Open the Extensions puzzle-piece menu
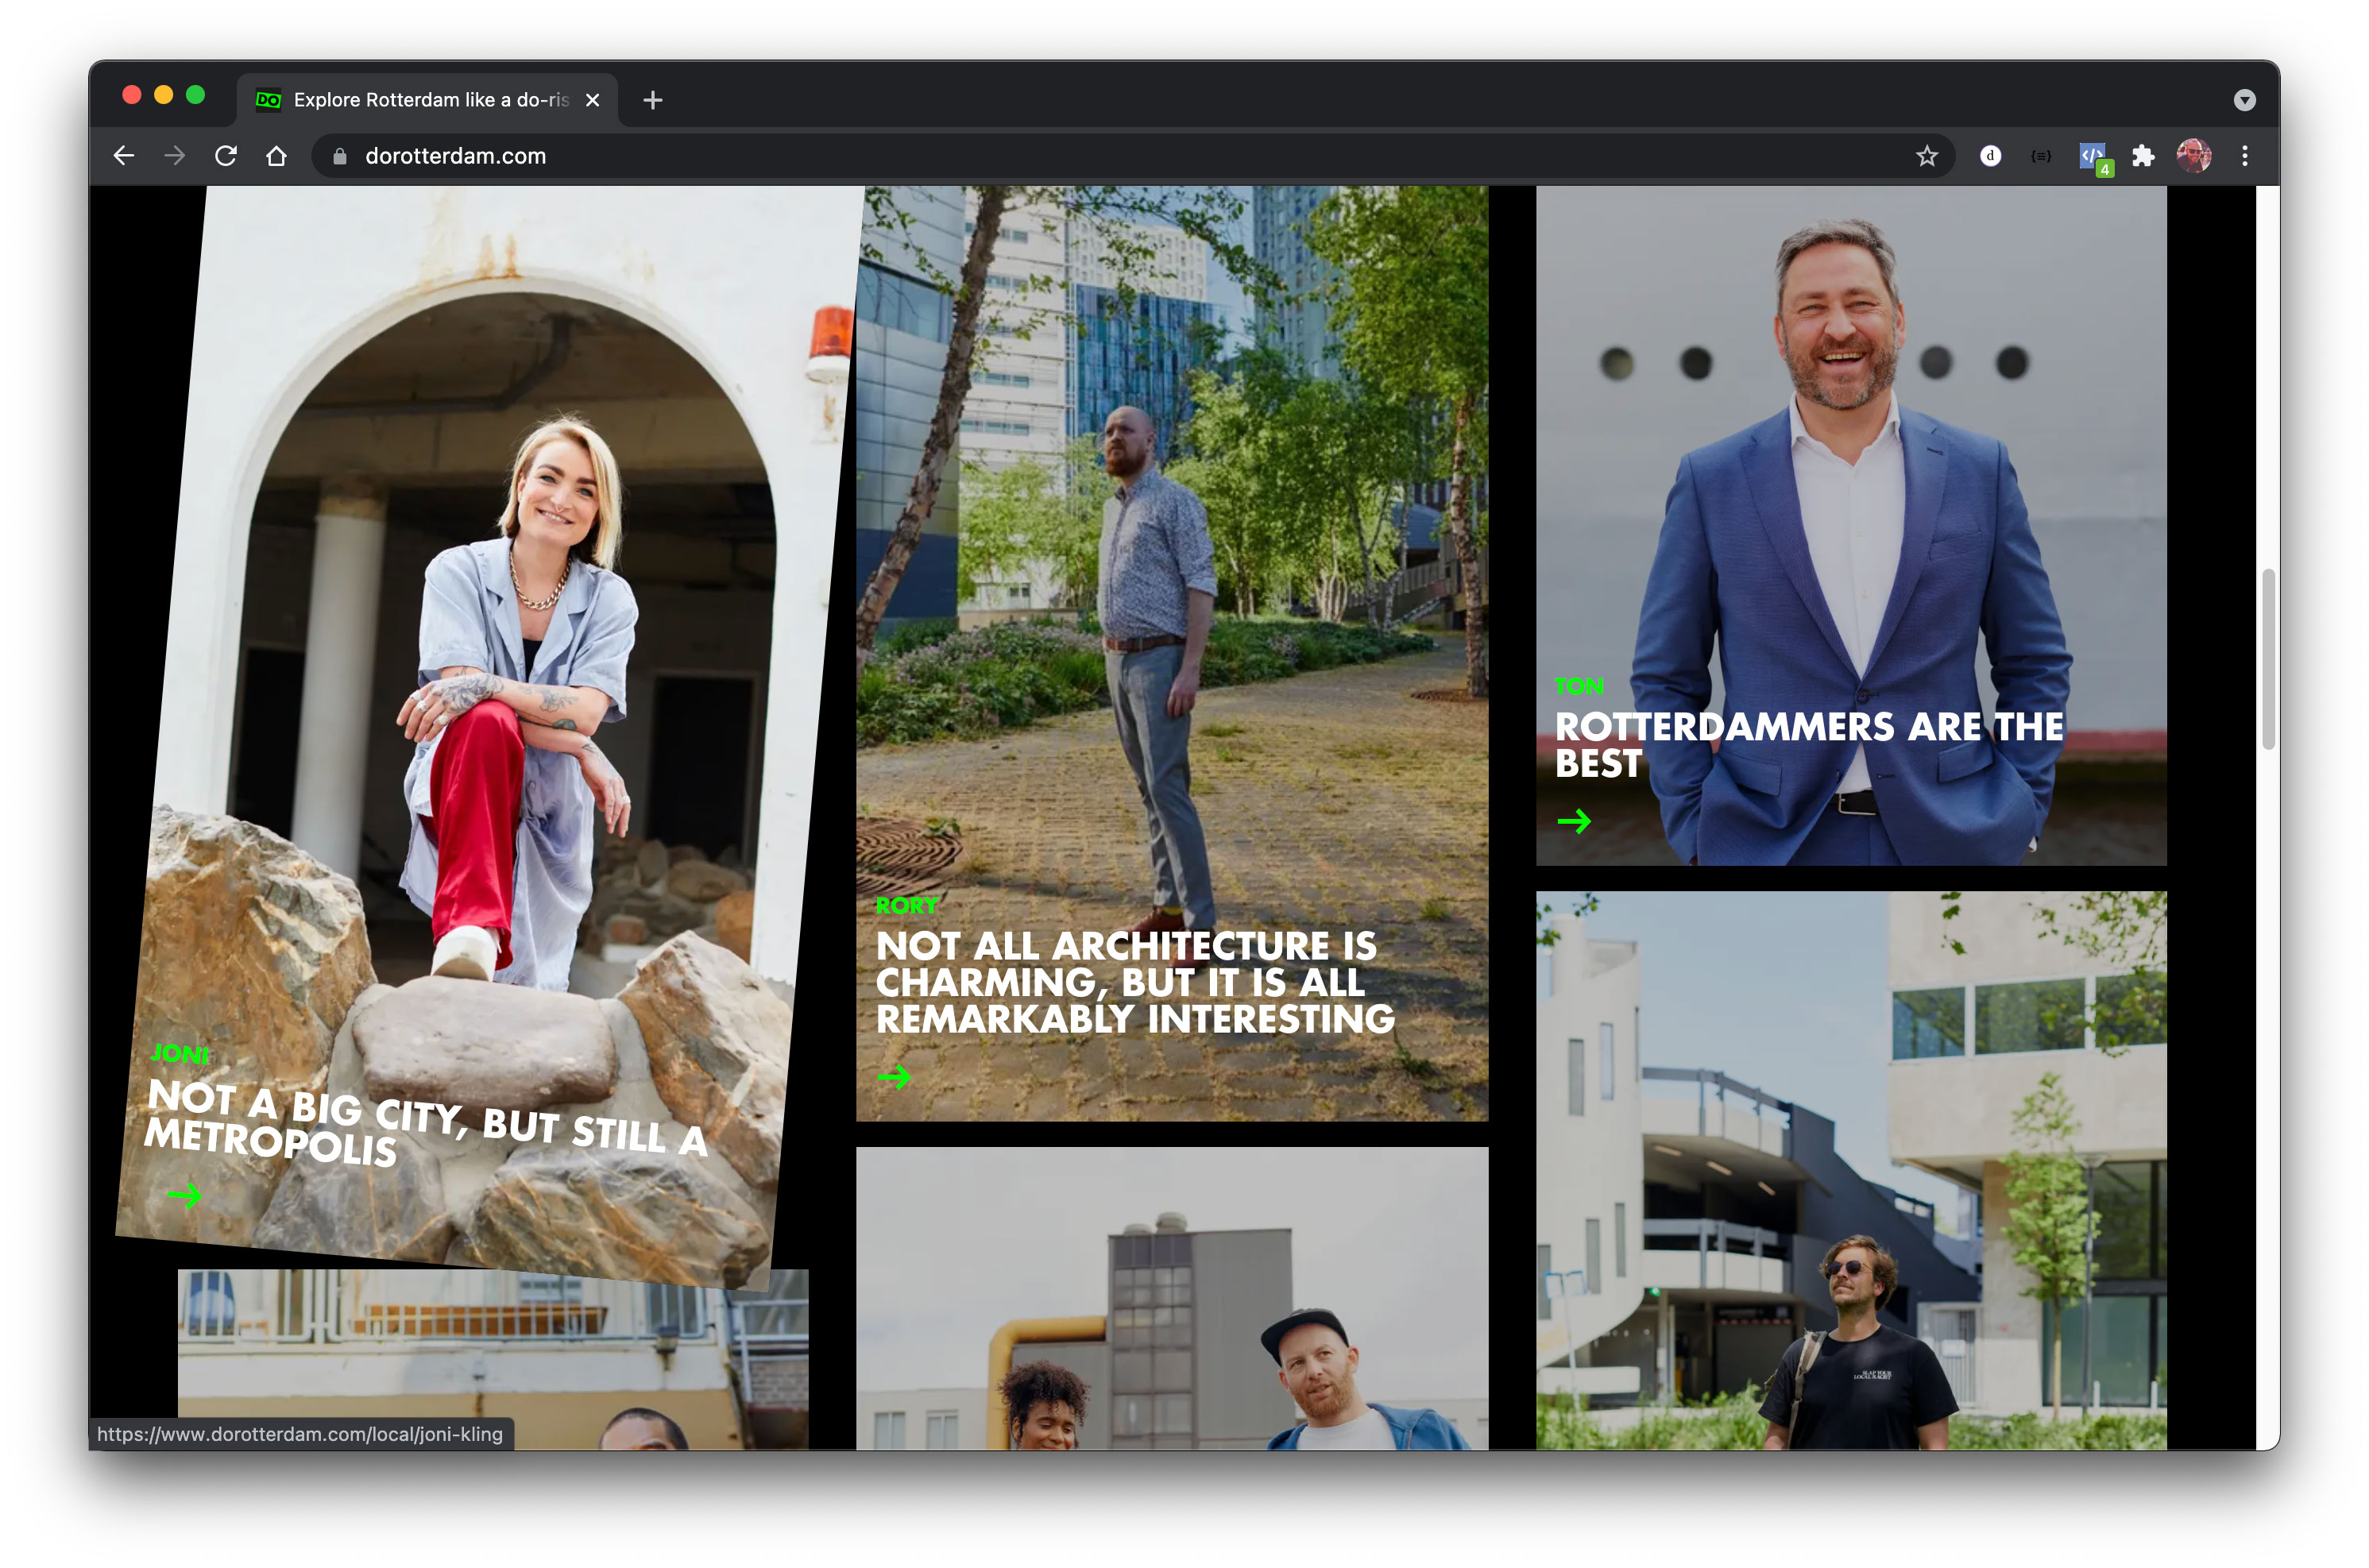The height and width of the screenshot is (1568, 2369). pos(2142,156)
